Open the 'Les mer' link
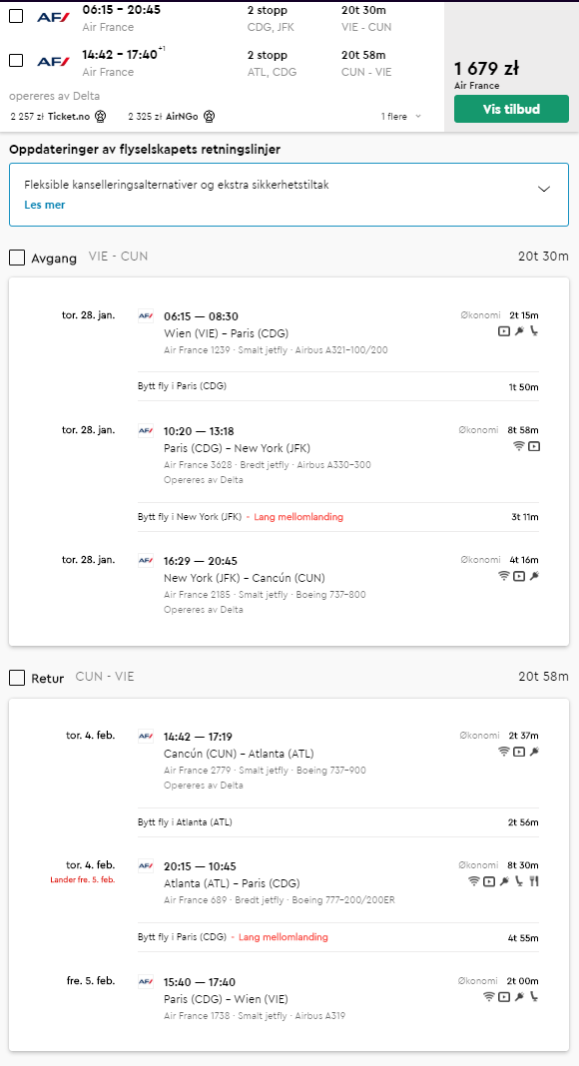Image resolution: width=579 pixels, height=1066 pixels. coord(45,204)
